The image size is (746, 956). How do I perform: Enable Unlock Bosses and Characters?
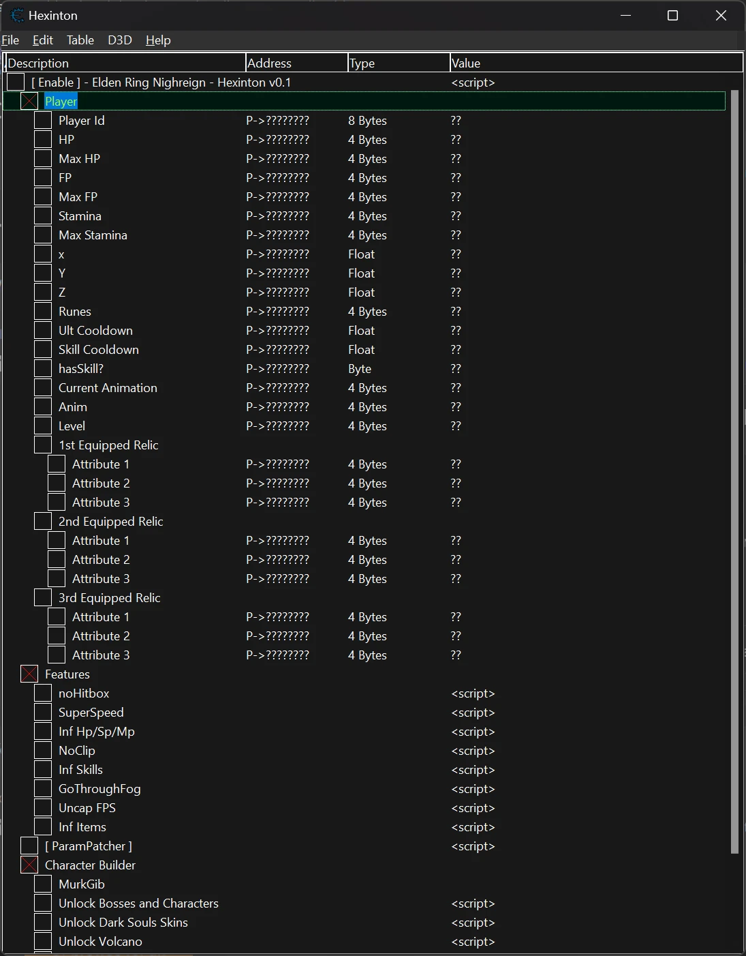pyautogui.click(x=42, y=903)
